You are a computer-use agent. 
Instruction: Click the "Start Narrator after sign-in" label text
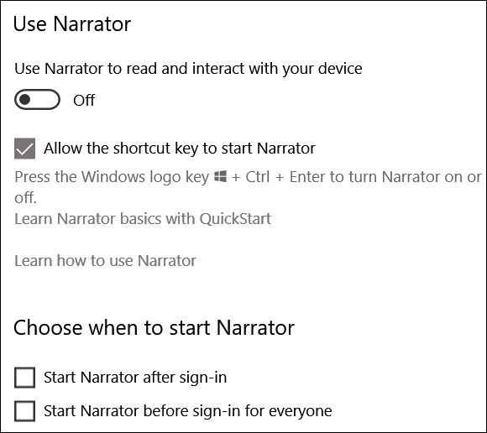[x=135, y=378]
